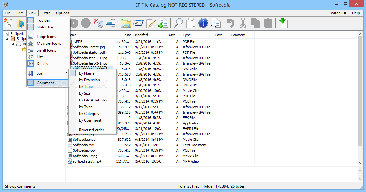Click the run window toolbar icon
The width and height of the screenshot is (366, 192).
(138, 23)
